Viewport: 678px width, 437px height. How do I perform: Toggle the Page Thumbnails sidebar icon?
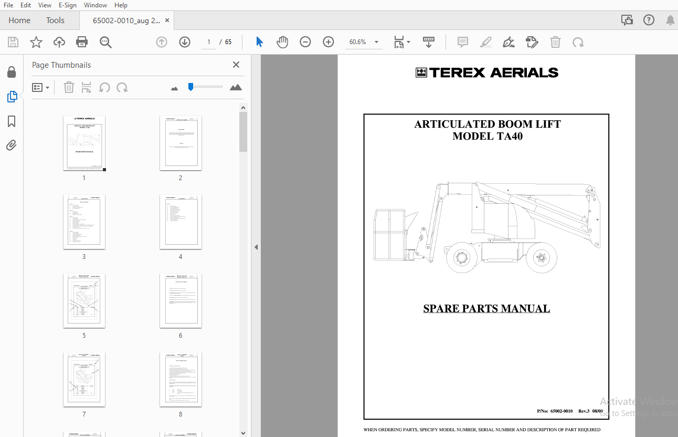tap(12, 97)
